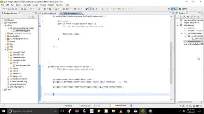Click the New Java Class icon

tap(67, 9)
